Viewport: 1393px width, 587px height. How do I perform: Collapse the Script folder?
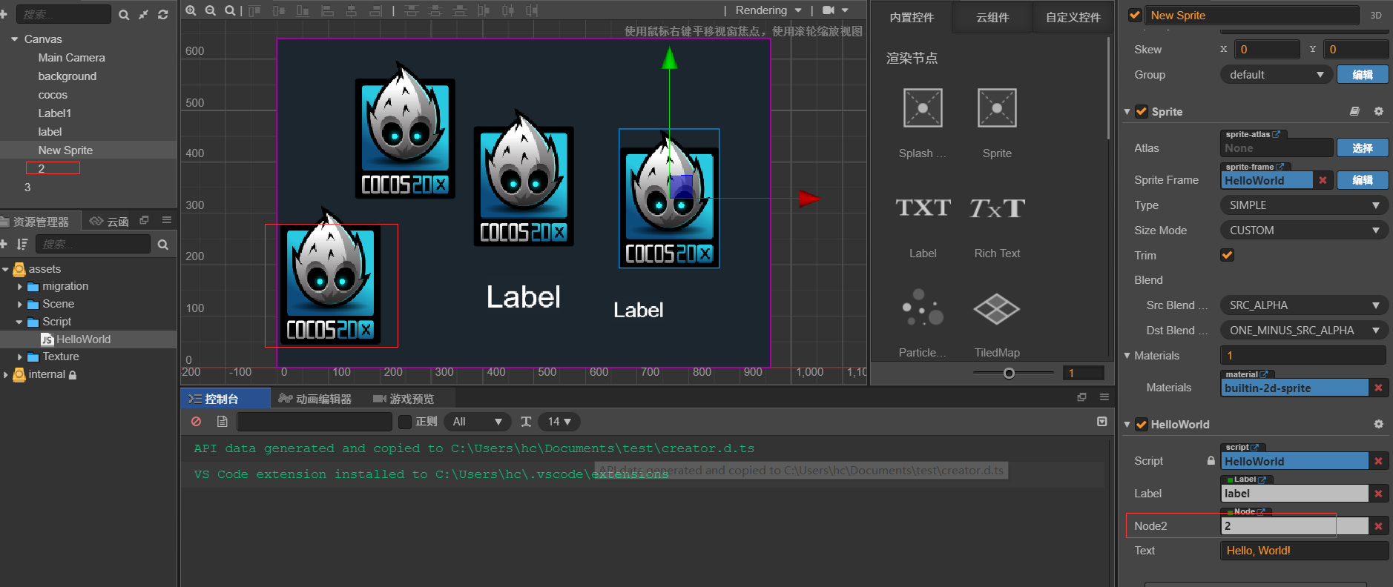[x=20, y=322]
